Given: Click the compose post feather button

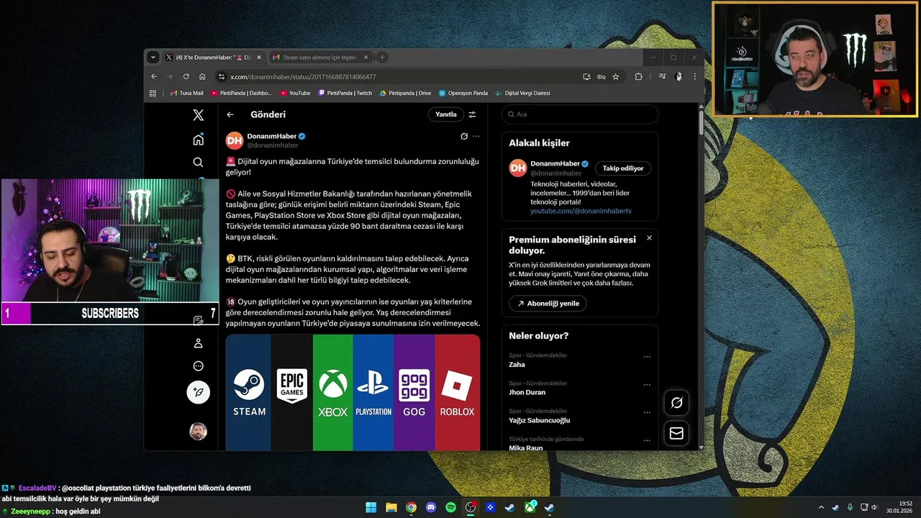Looking at the screenshot, I should pos(199,392).
